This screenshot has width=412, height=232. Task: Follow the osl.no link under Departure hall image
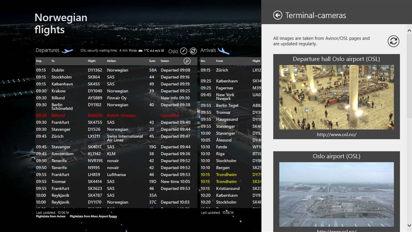click(x=336, y=134)
